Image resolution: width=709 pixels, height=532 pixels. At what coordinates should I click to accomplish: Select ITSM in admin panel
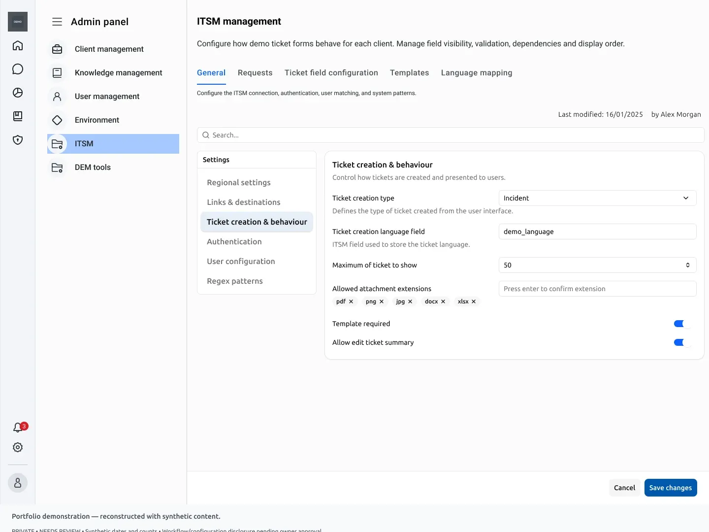click(x=113, y=144)
